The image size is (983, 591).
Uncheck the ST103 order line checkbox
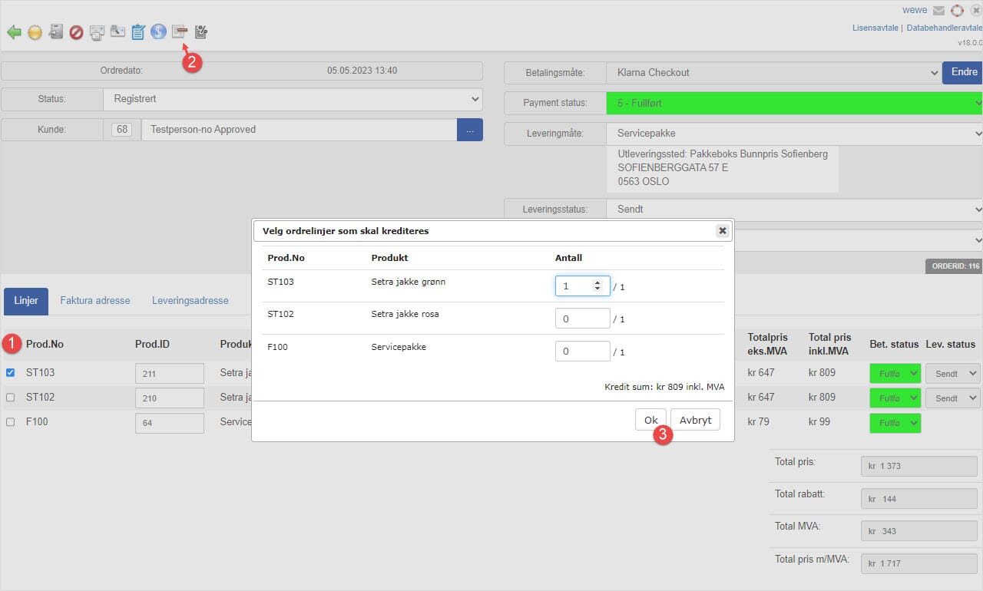click(11, 373)
